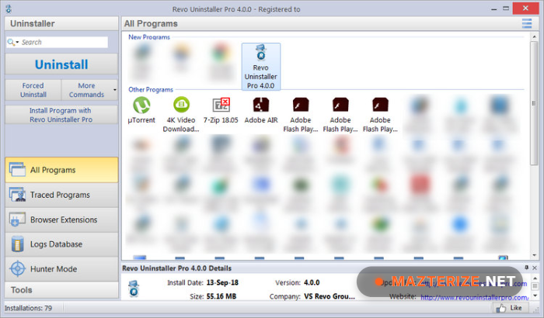This screenshot has width=544, height=318.
Task: Click the Install Date 13-Sep-18 value
Action: coord(222,282)
